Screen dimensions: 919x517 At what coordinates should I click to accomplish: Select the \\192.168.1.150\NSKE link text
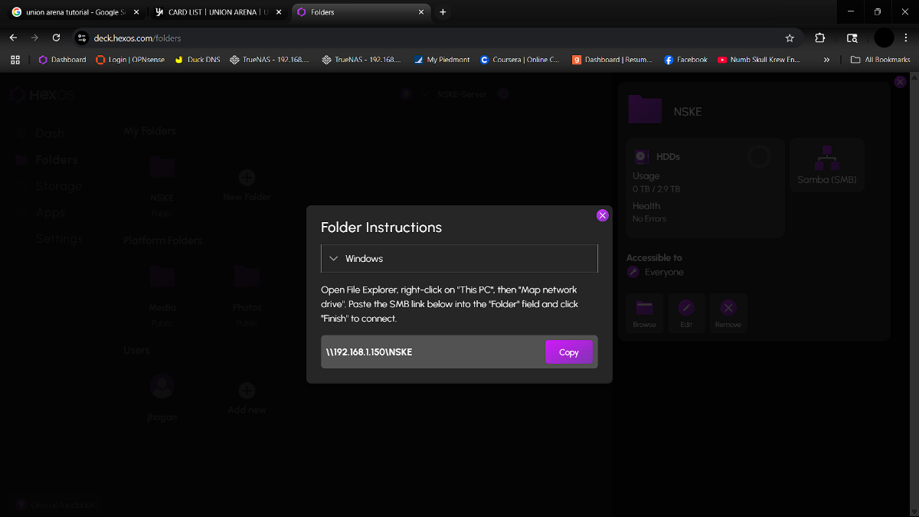tap(369, 352)
